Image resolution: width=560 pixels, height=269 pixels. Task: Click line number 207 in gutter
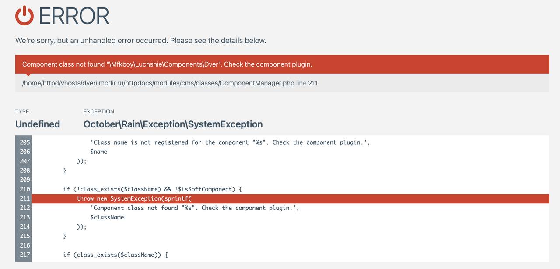pyautogui.click(x=25, y=161)
